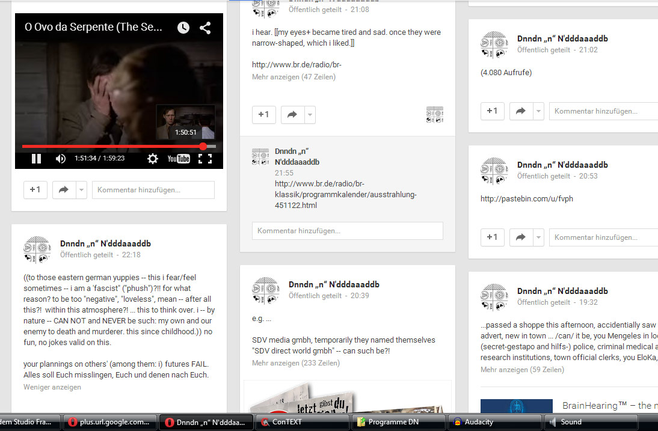Image resolution: width=658 pixels, height=431 pixels.
Task: Switch video player to fullscreen
Action: [204, 159]
